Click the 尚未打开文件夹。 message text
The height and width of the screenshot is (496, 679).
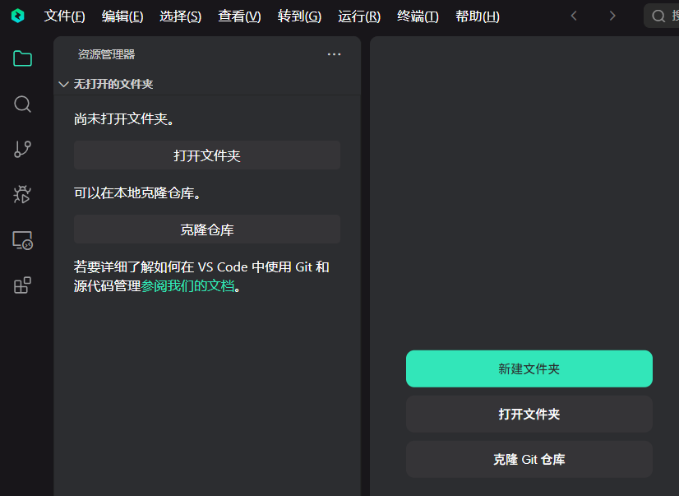tap(124, 118)
